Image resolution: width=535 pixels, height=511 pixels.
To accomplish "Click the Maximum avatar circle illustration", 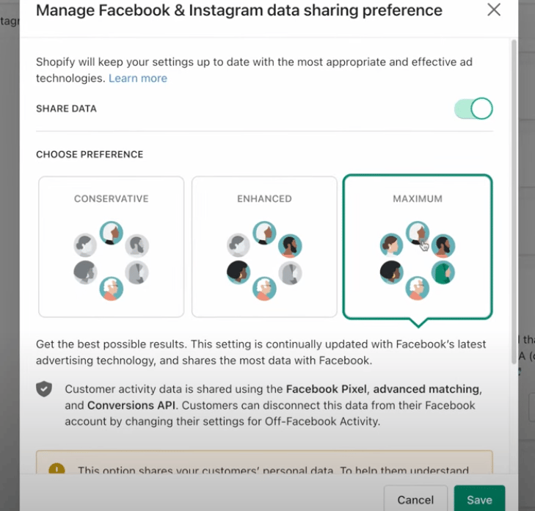I will [418, 261].
